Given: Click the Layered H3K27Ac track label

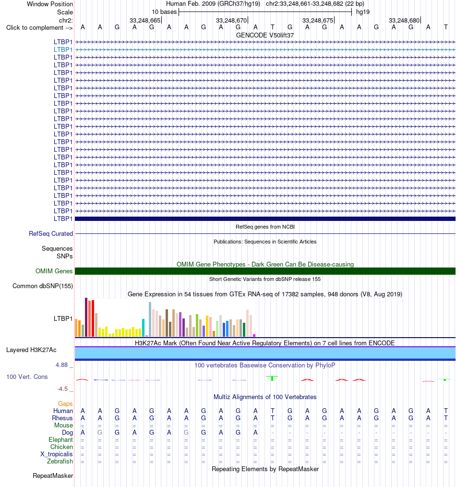Looking at the screenshot, I should coord(31,350).
